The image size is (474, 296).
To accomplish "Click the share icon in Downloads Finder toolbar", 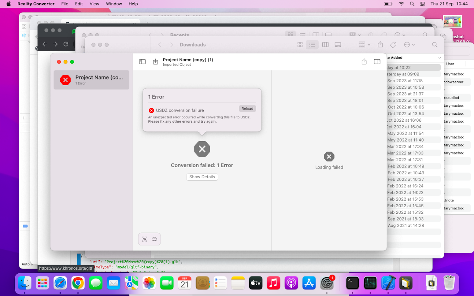I will pos(380,44).
